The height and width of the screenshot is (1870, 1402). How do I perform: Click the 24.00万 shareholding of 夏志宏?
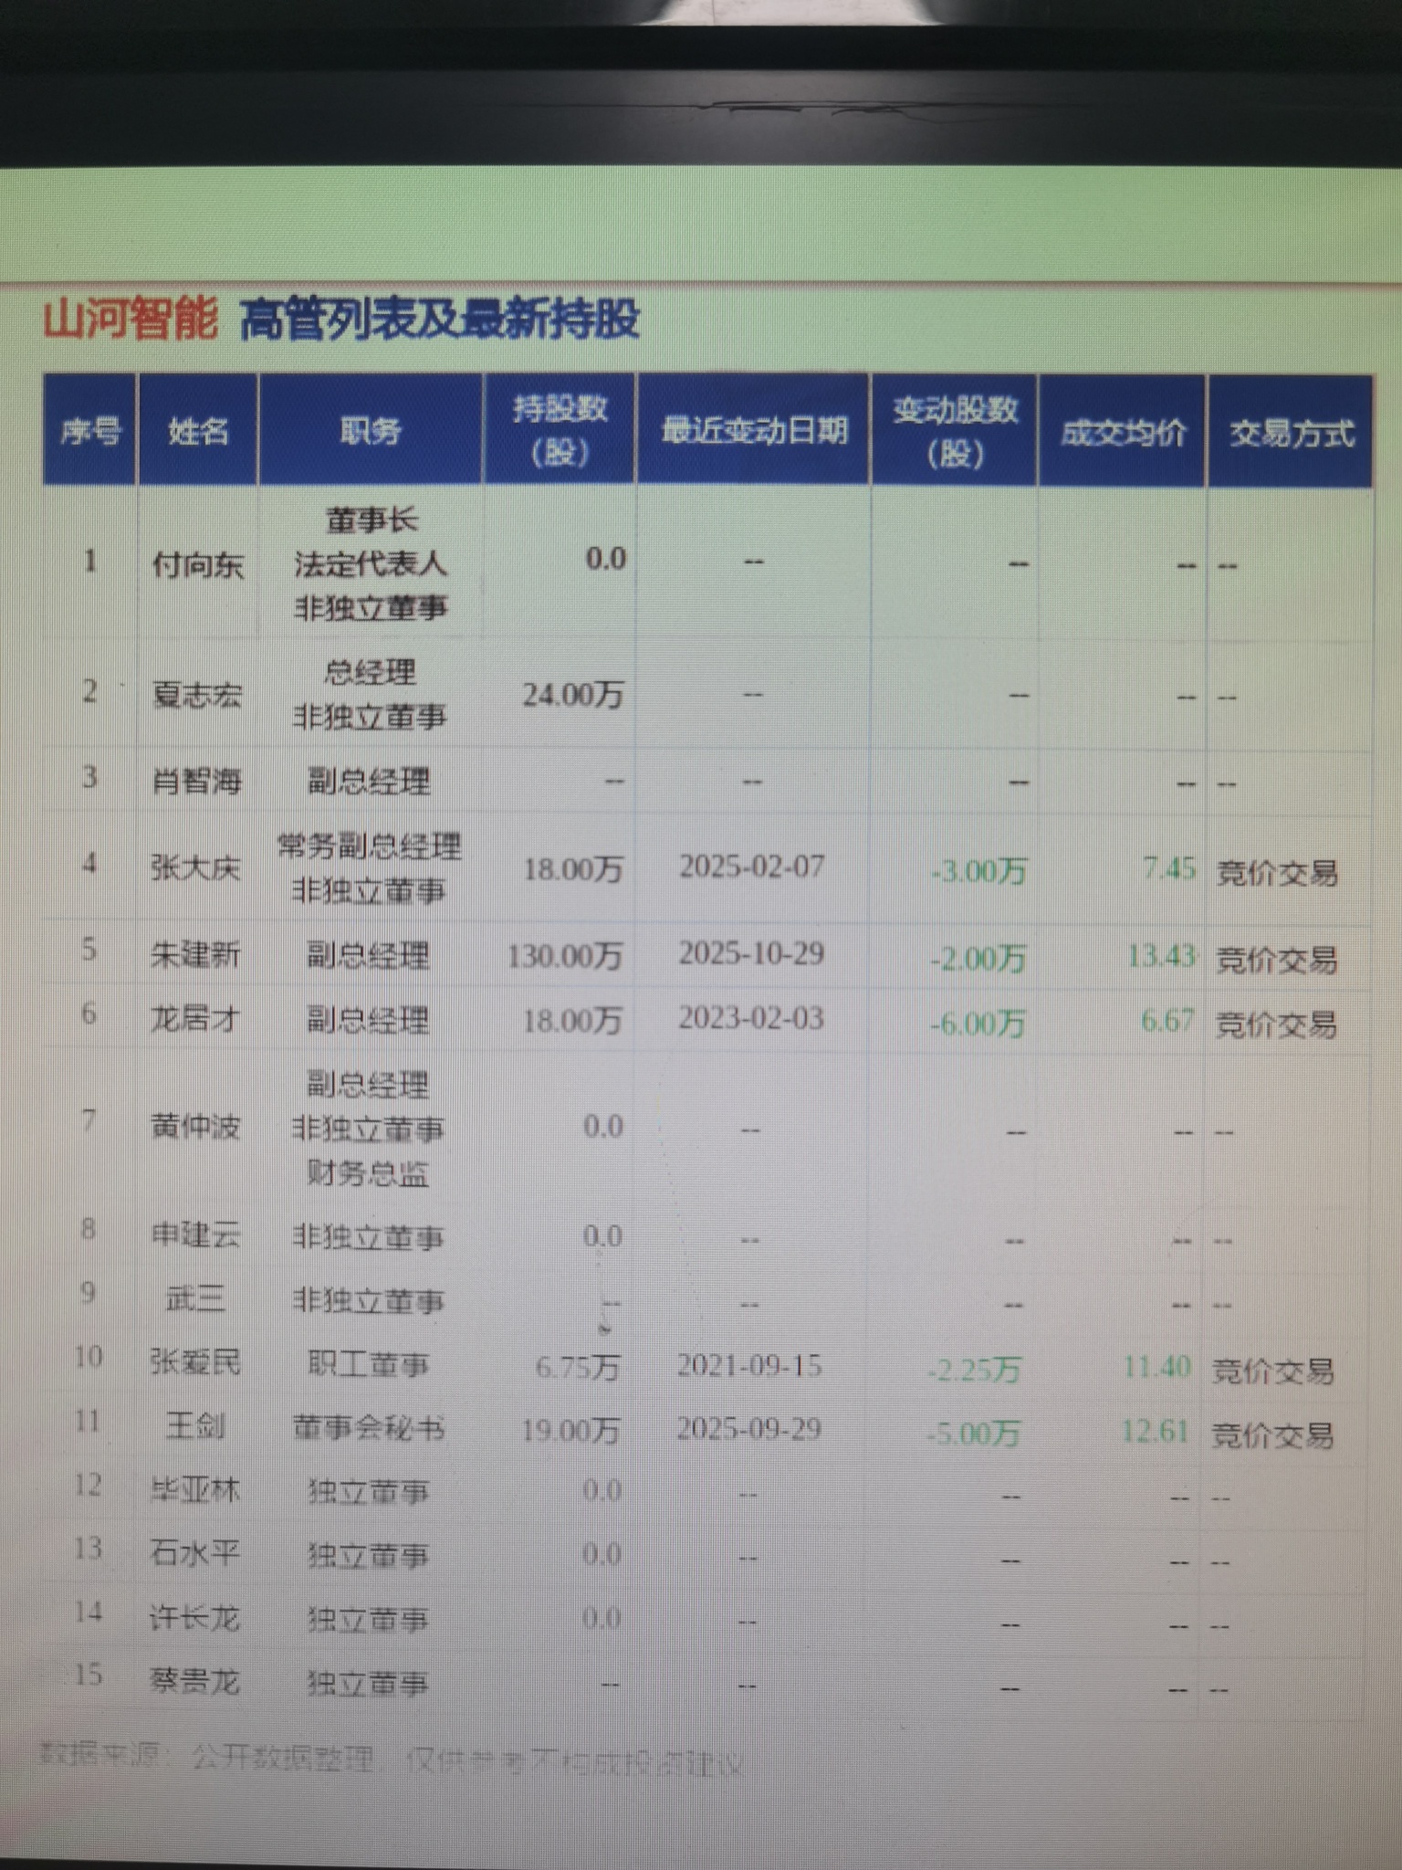[x=573, y=696]
